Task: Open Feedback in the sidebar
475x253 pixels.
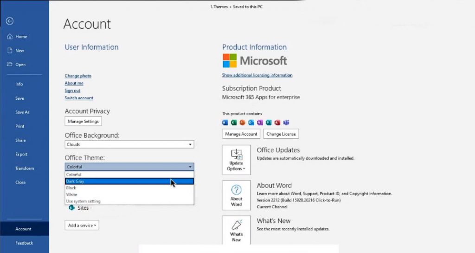Action: coord(24,243)
